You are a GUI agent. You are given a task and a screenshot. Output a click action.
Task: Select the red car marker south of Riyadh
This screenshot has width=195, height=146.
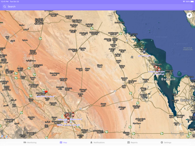tap(69, 120)
